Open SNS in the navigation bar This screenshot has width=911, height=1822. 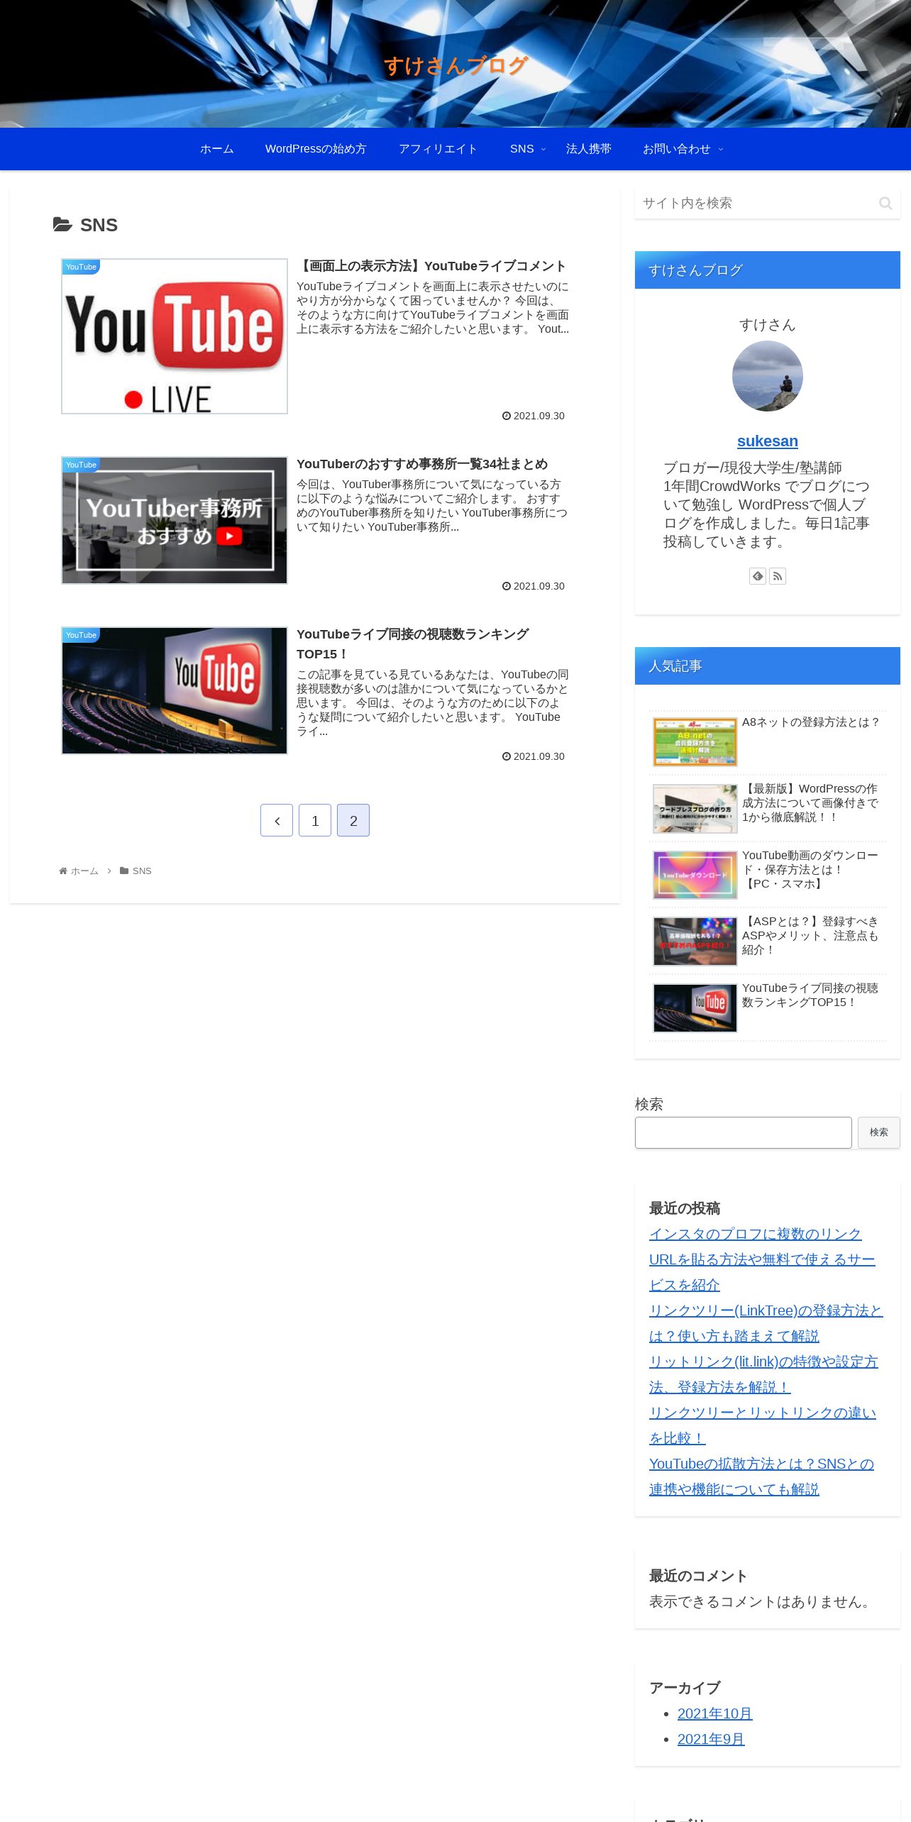point(521,149)
